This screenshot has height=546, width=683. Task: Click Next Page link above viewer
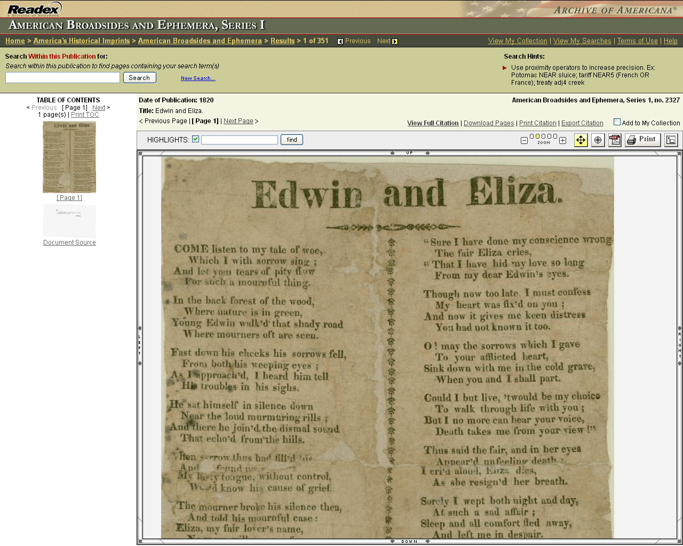(x=239, y=121)
